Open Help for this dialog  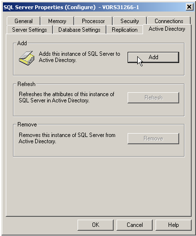(x=173, y=225)
